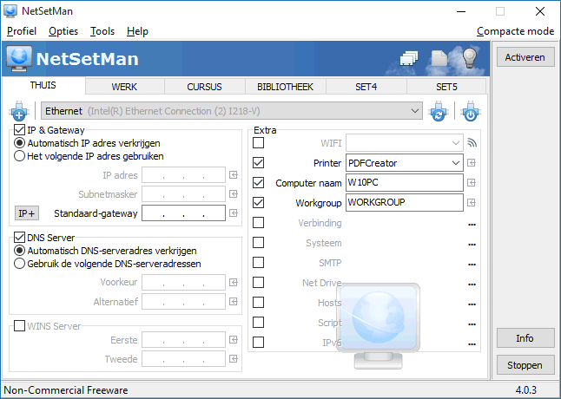Uncheck the Printer checkbox
This screenshot has width=561, height=399.
point(258,163)
